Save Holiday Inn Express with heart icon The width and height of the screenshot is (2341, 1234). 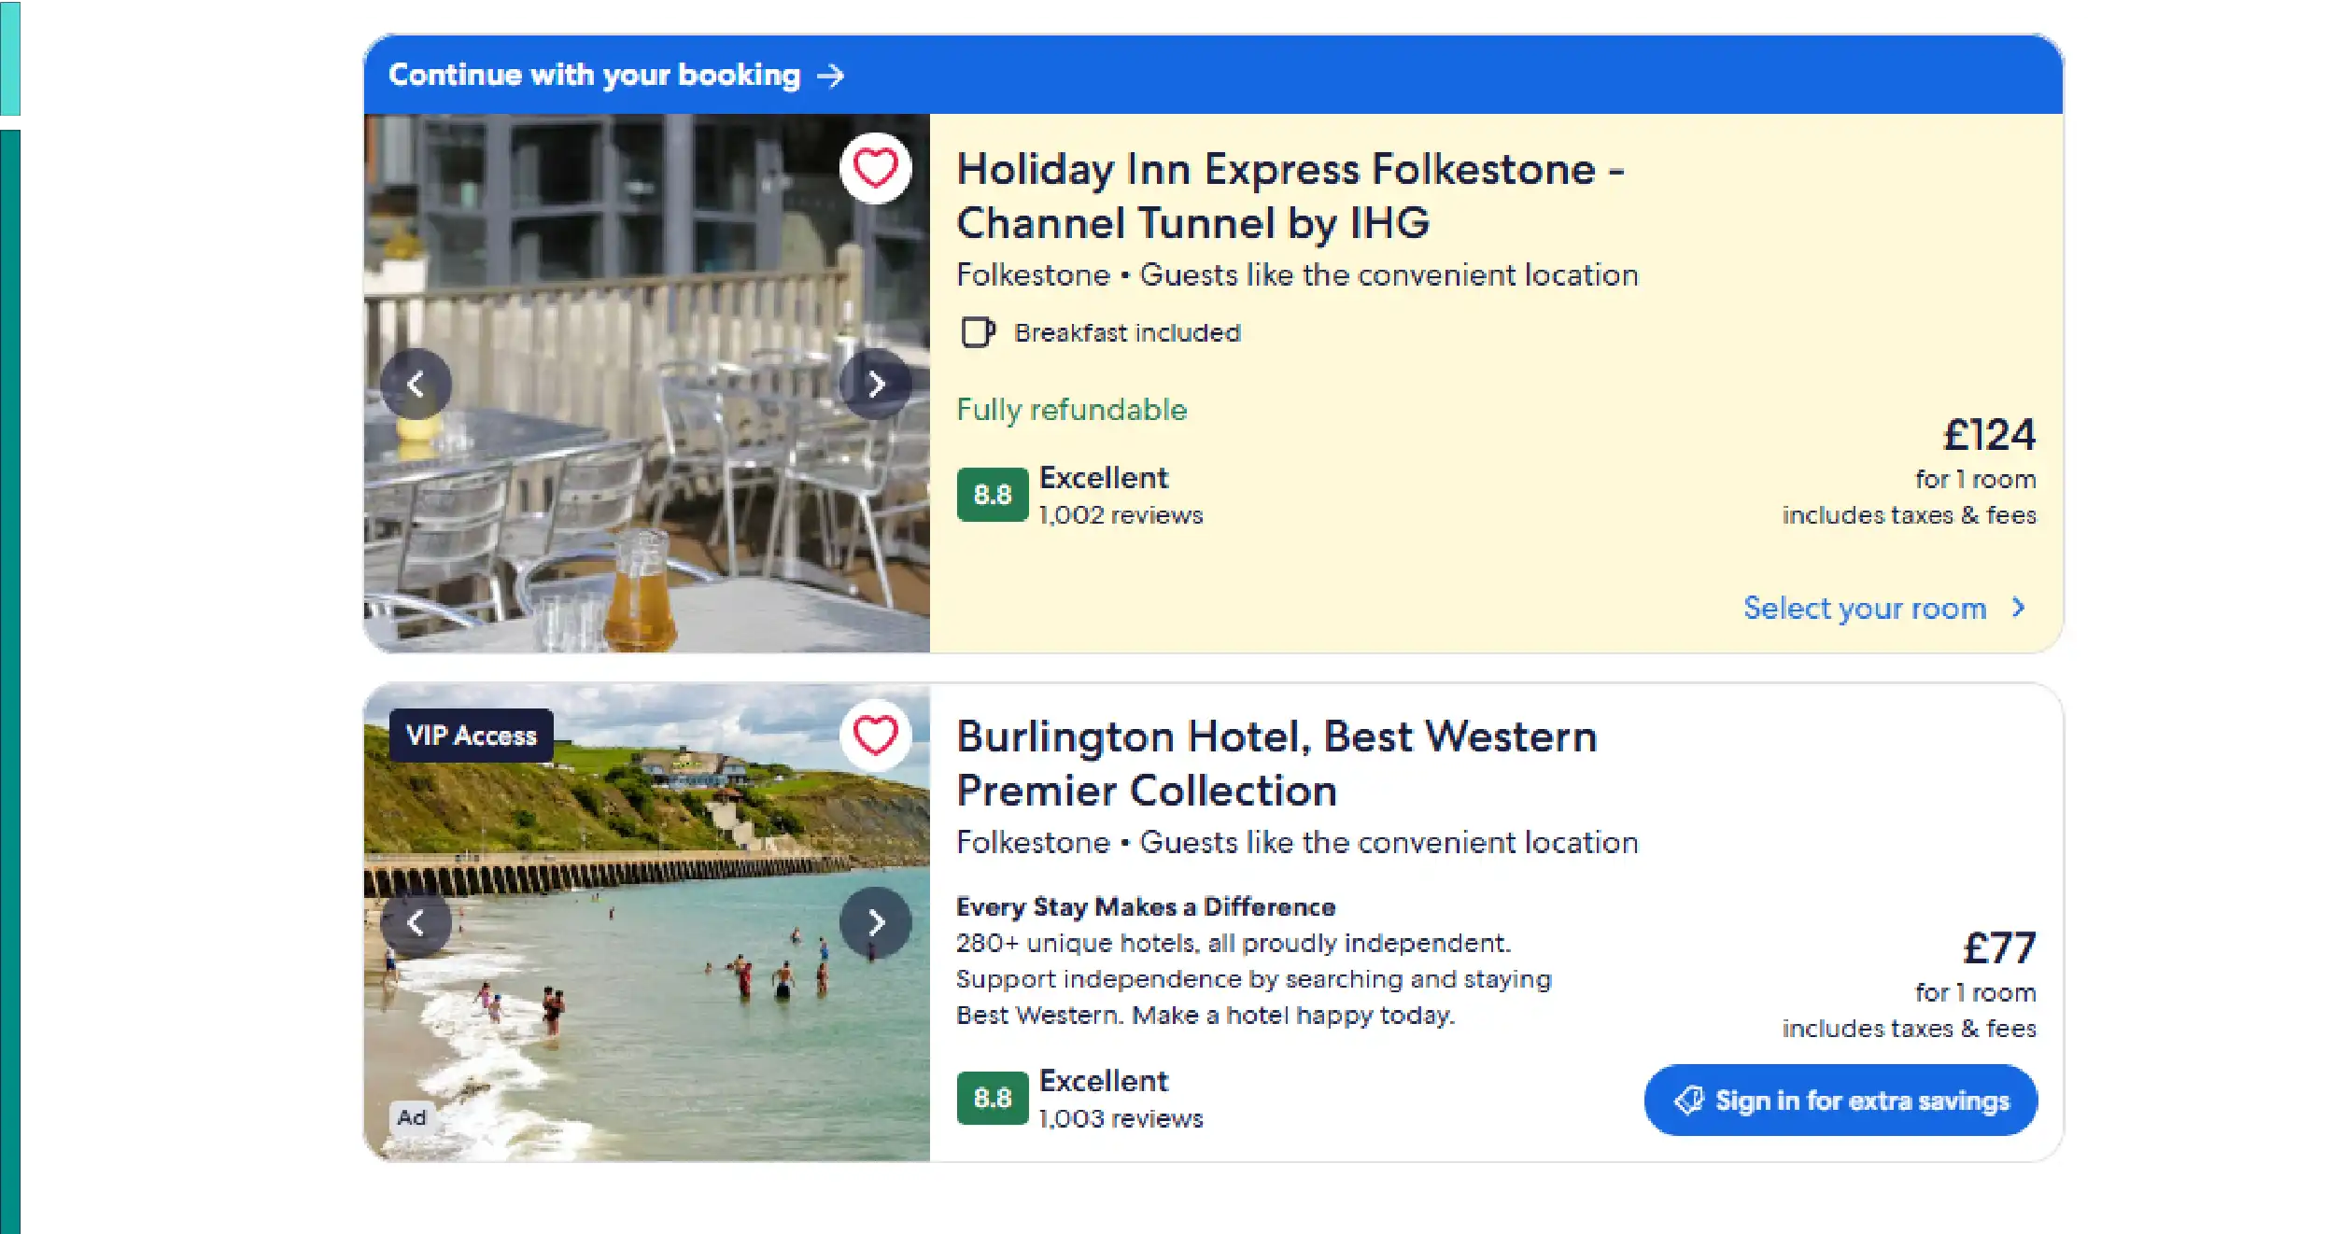tap(875, 169)
